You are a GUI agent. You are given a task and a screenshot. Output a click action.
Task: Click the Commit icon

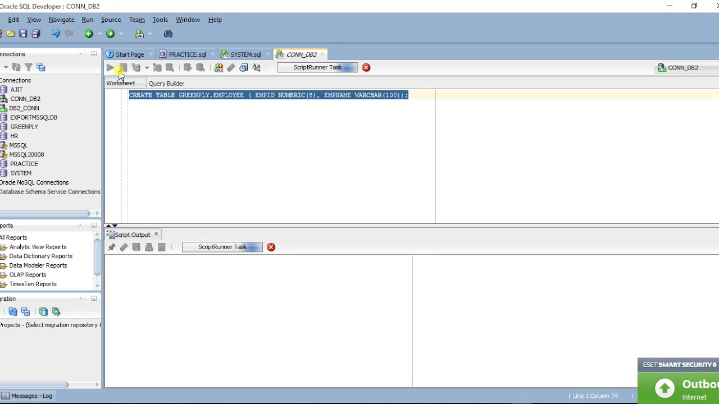click(188, 67)
